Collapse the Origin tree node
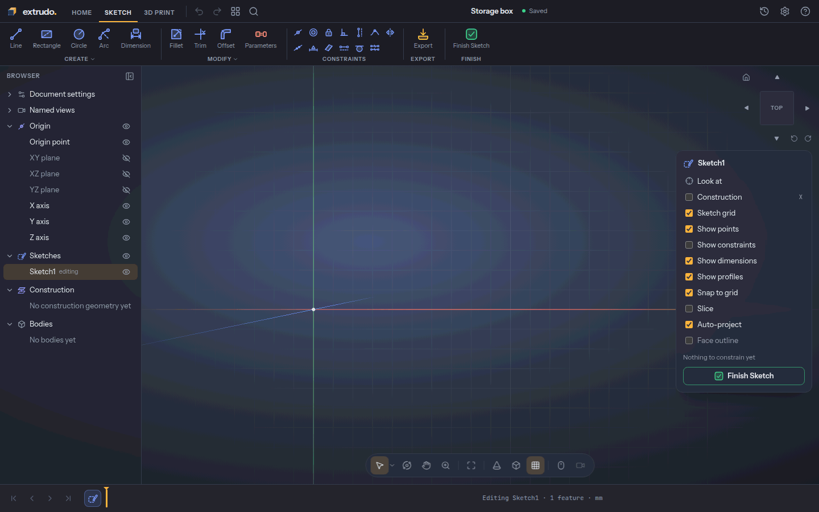The image size is (819, 512). point(10,126)
